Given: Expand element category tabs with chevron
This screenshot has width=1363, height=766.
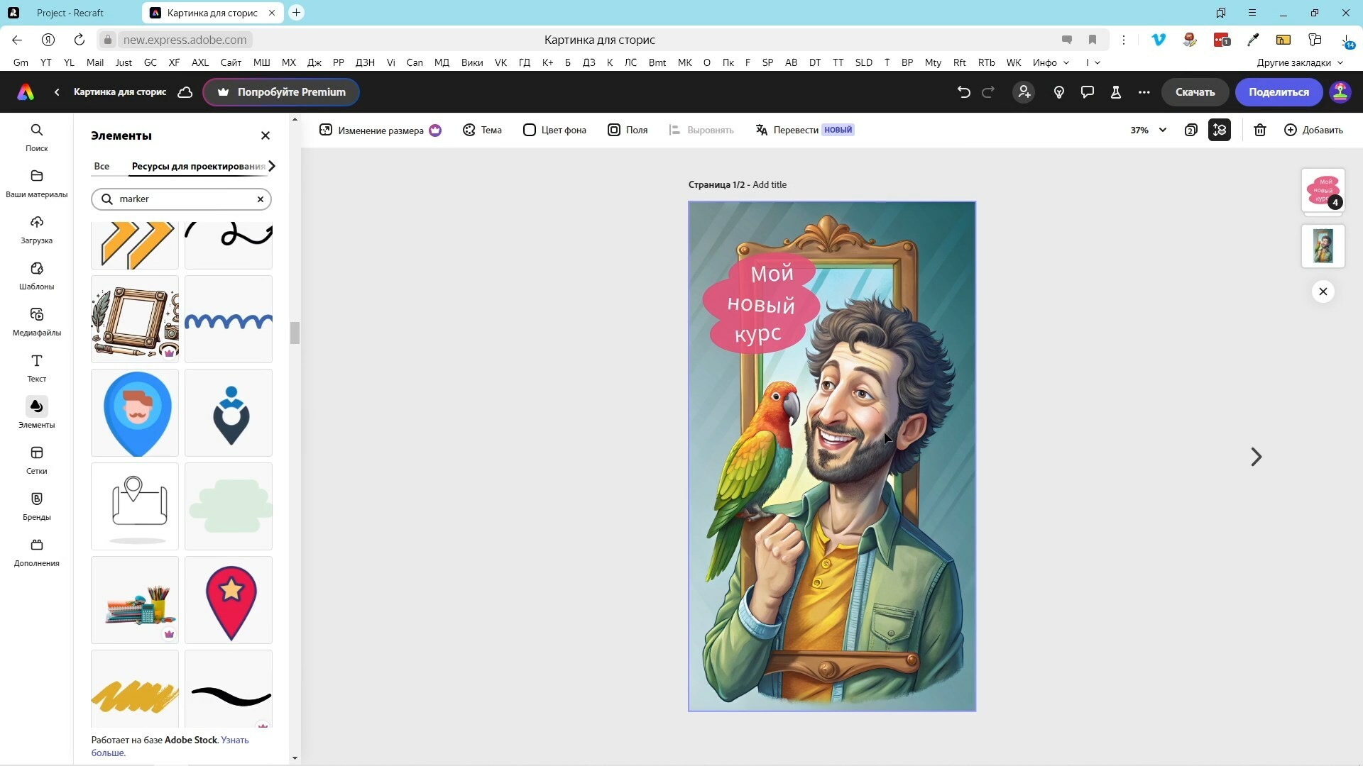Looking at the screenshot, I should coord(272,166).
